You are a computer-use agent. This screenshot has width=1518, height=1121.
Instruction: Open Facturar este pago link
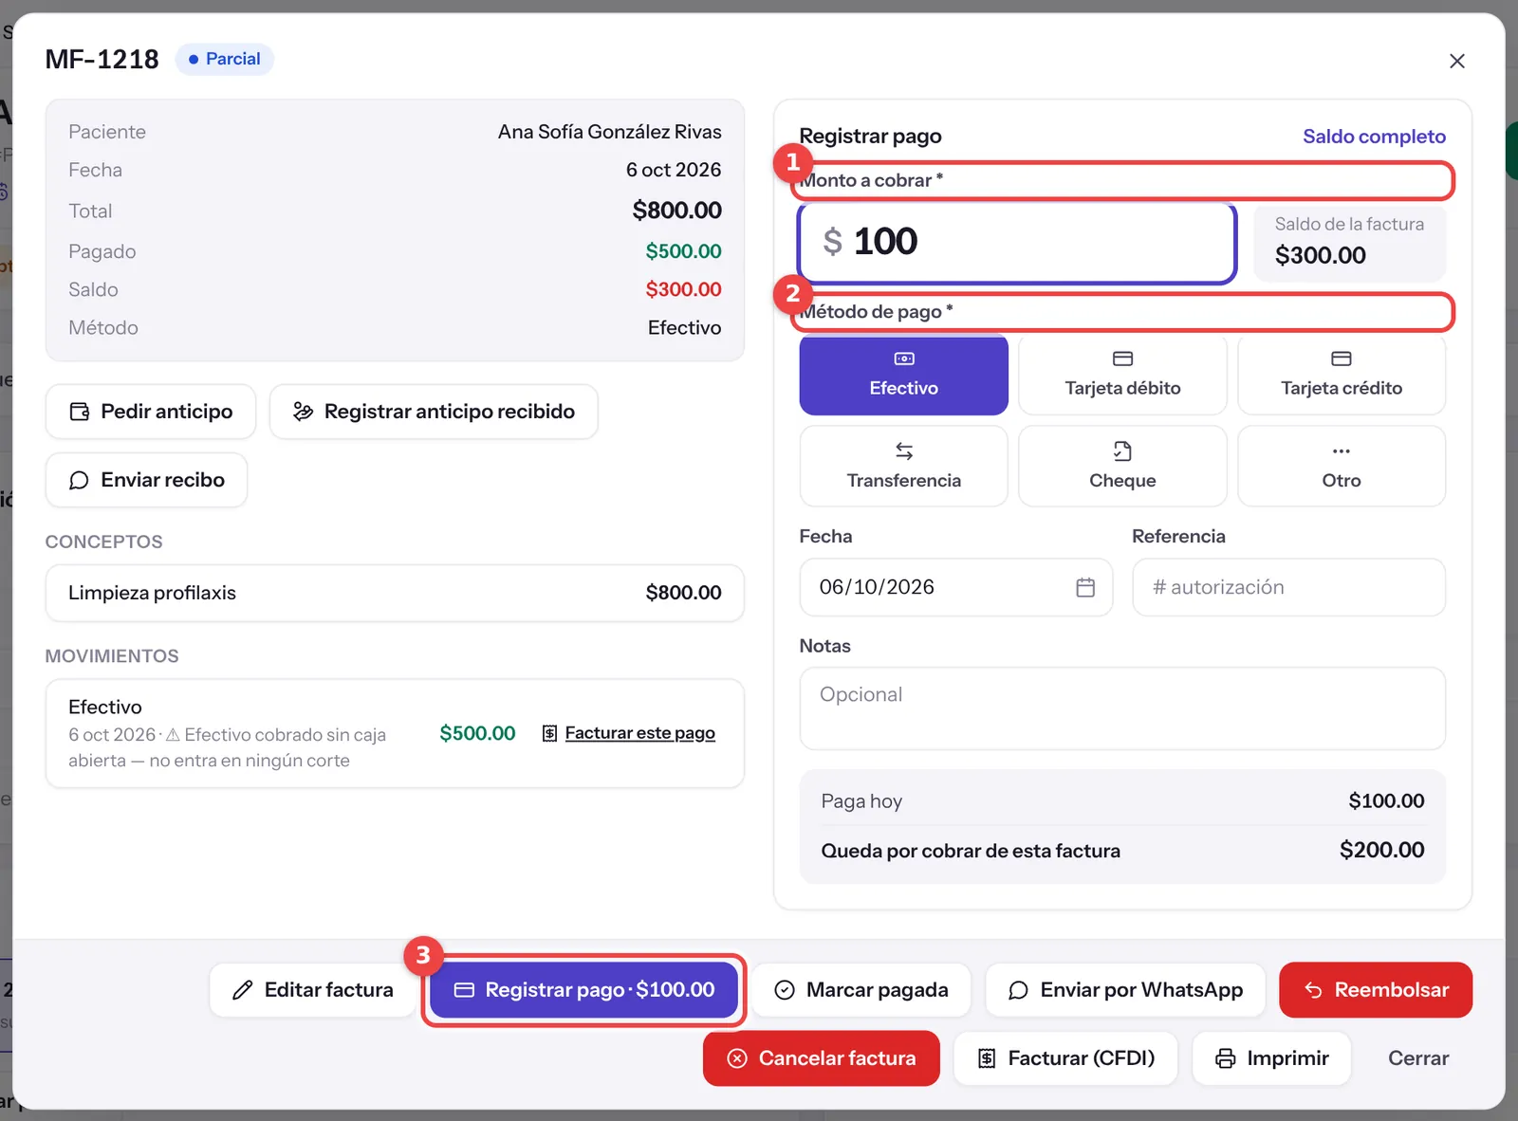coord(629,733)
